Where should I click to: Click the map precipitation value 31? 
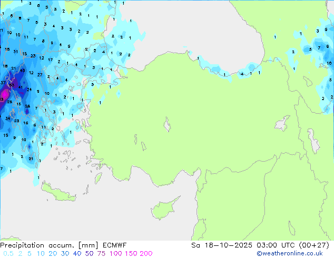pos(16,52)
